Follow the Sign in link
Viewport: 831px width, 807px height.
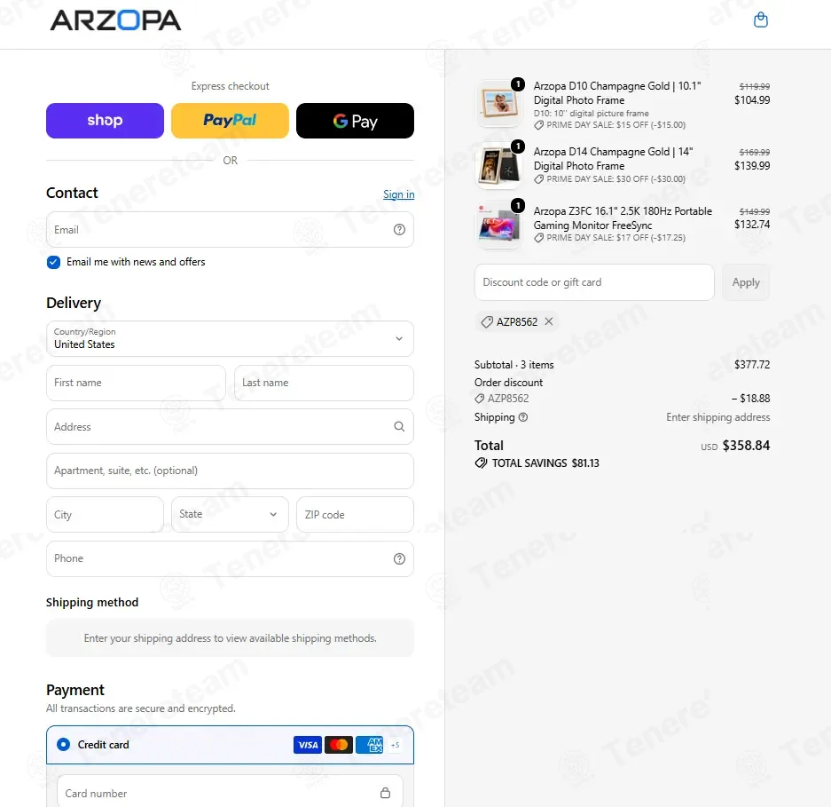click(398, 194)
